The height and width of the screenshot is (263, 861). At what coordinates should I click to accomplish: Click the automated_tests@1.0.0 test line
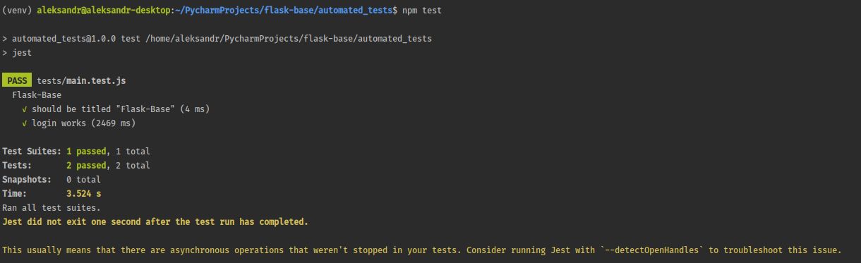[x=217, y=39]
